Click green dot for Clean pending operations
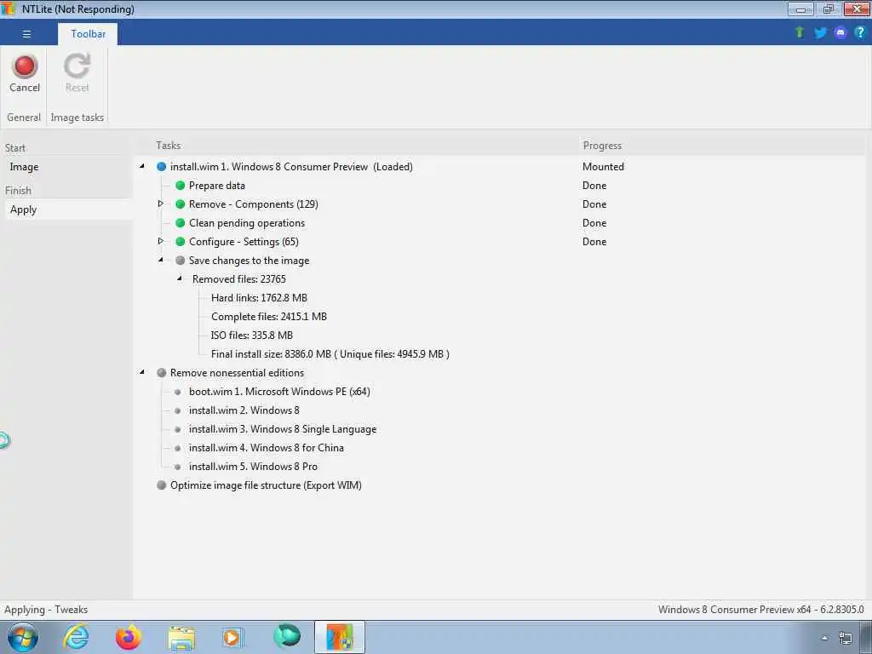This screenshot has width=872, height=654. click(x=181, y=223)
